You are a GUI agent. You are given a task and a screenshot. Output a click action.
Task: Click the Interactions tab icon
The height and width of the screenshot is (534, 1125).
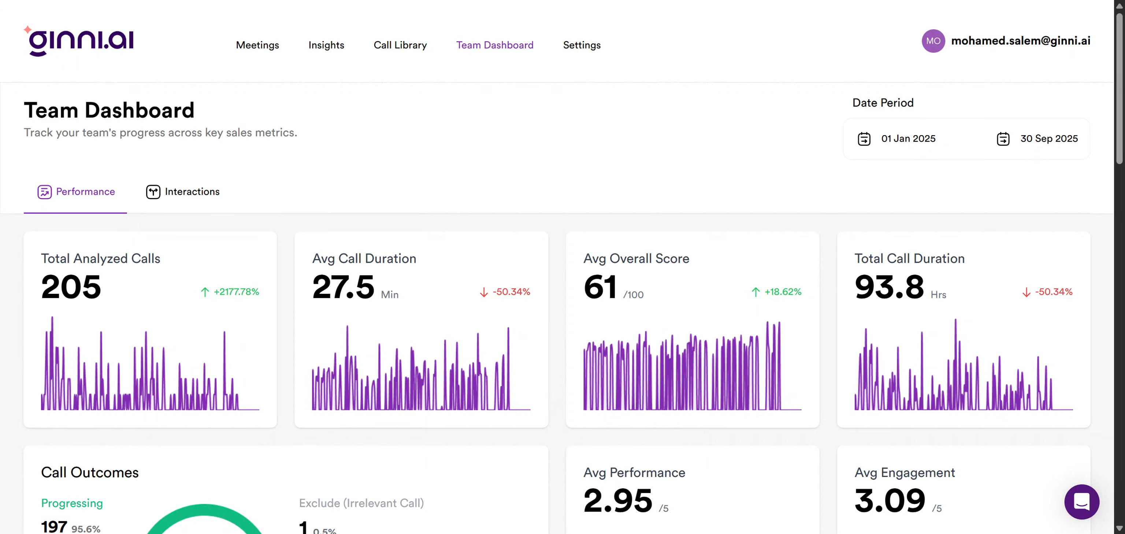153,192
